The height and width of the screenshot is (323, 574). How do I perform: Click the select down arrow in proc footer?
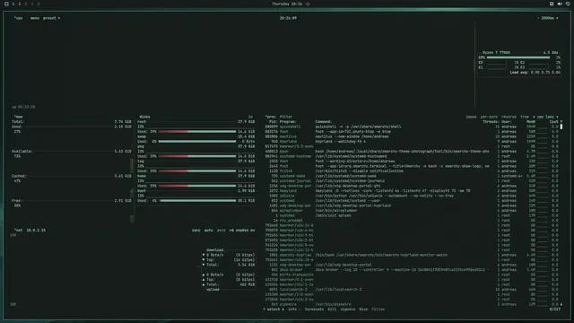pos(283,310)
